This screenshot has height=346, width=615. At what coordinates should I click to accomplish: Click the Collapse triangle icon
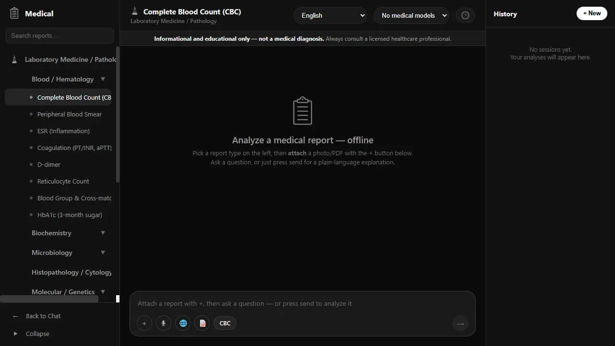click(x=15, y=334)
